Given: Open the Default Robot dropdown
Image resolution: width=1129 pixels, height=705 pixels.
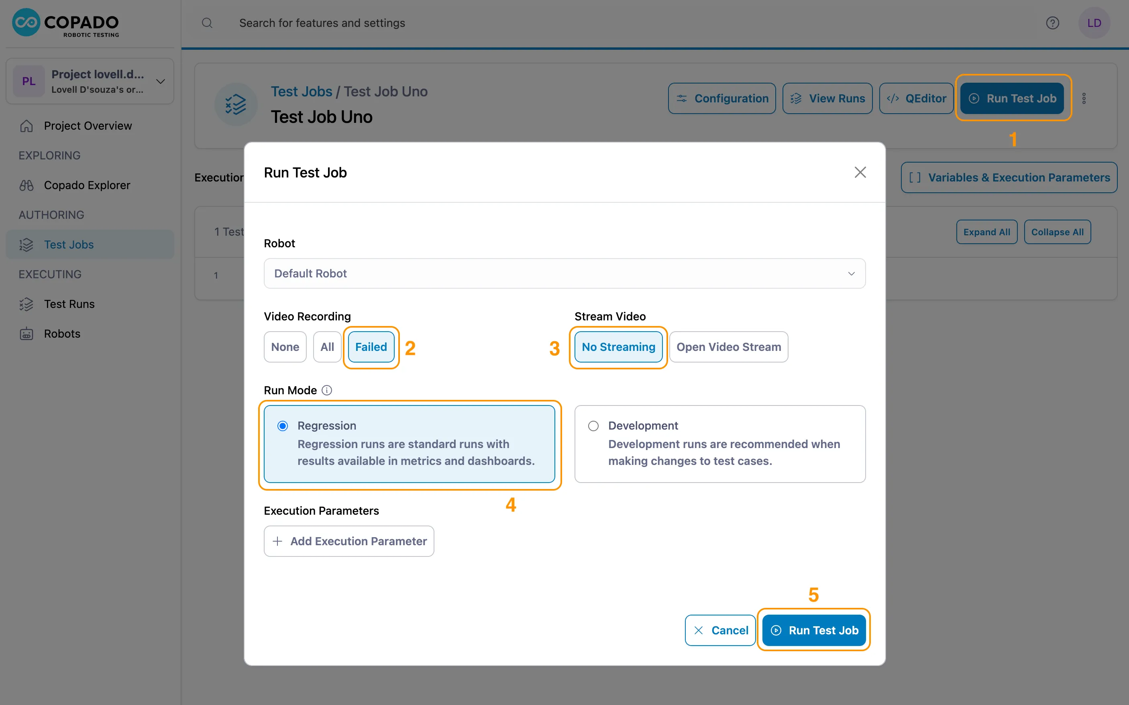Looking at the screenshot, I should click(564, 273).
